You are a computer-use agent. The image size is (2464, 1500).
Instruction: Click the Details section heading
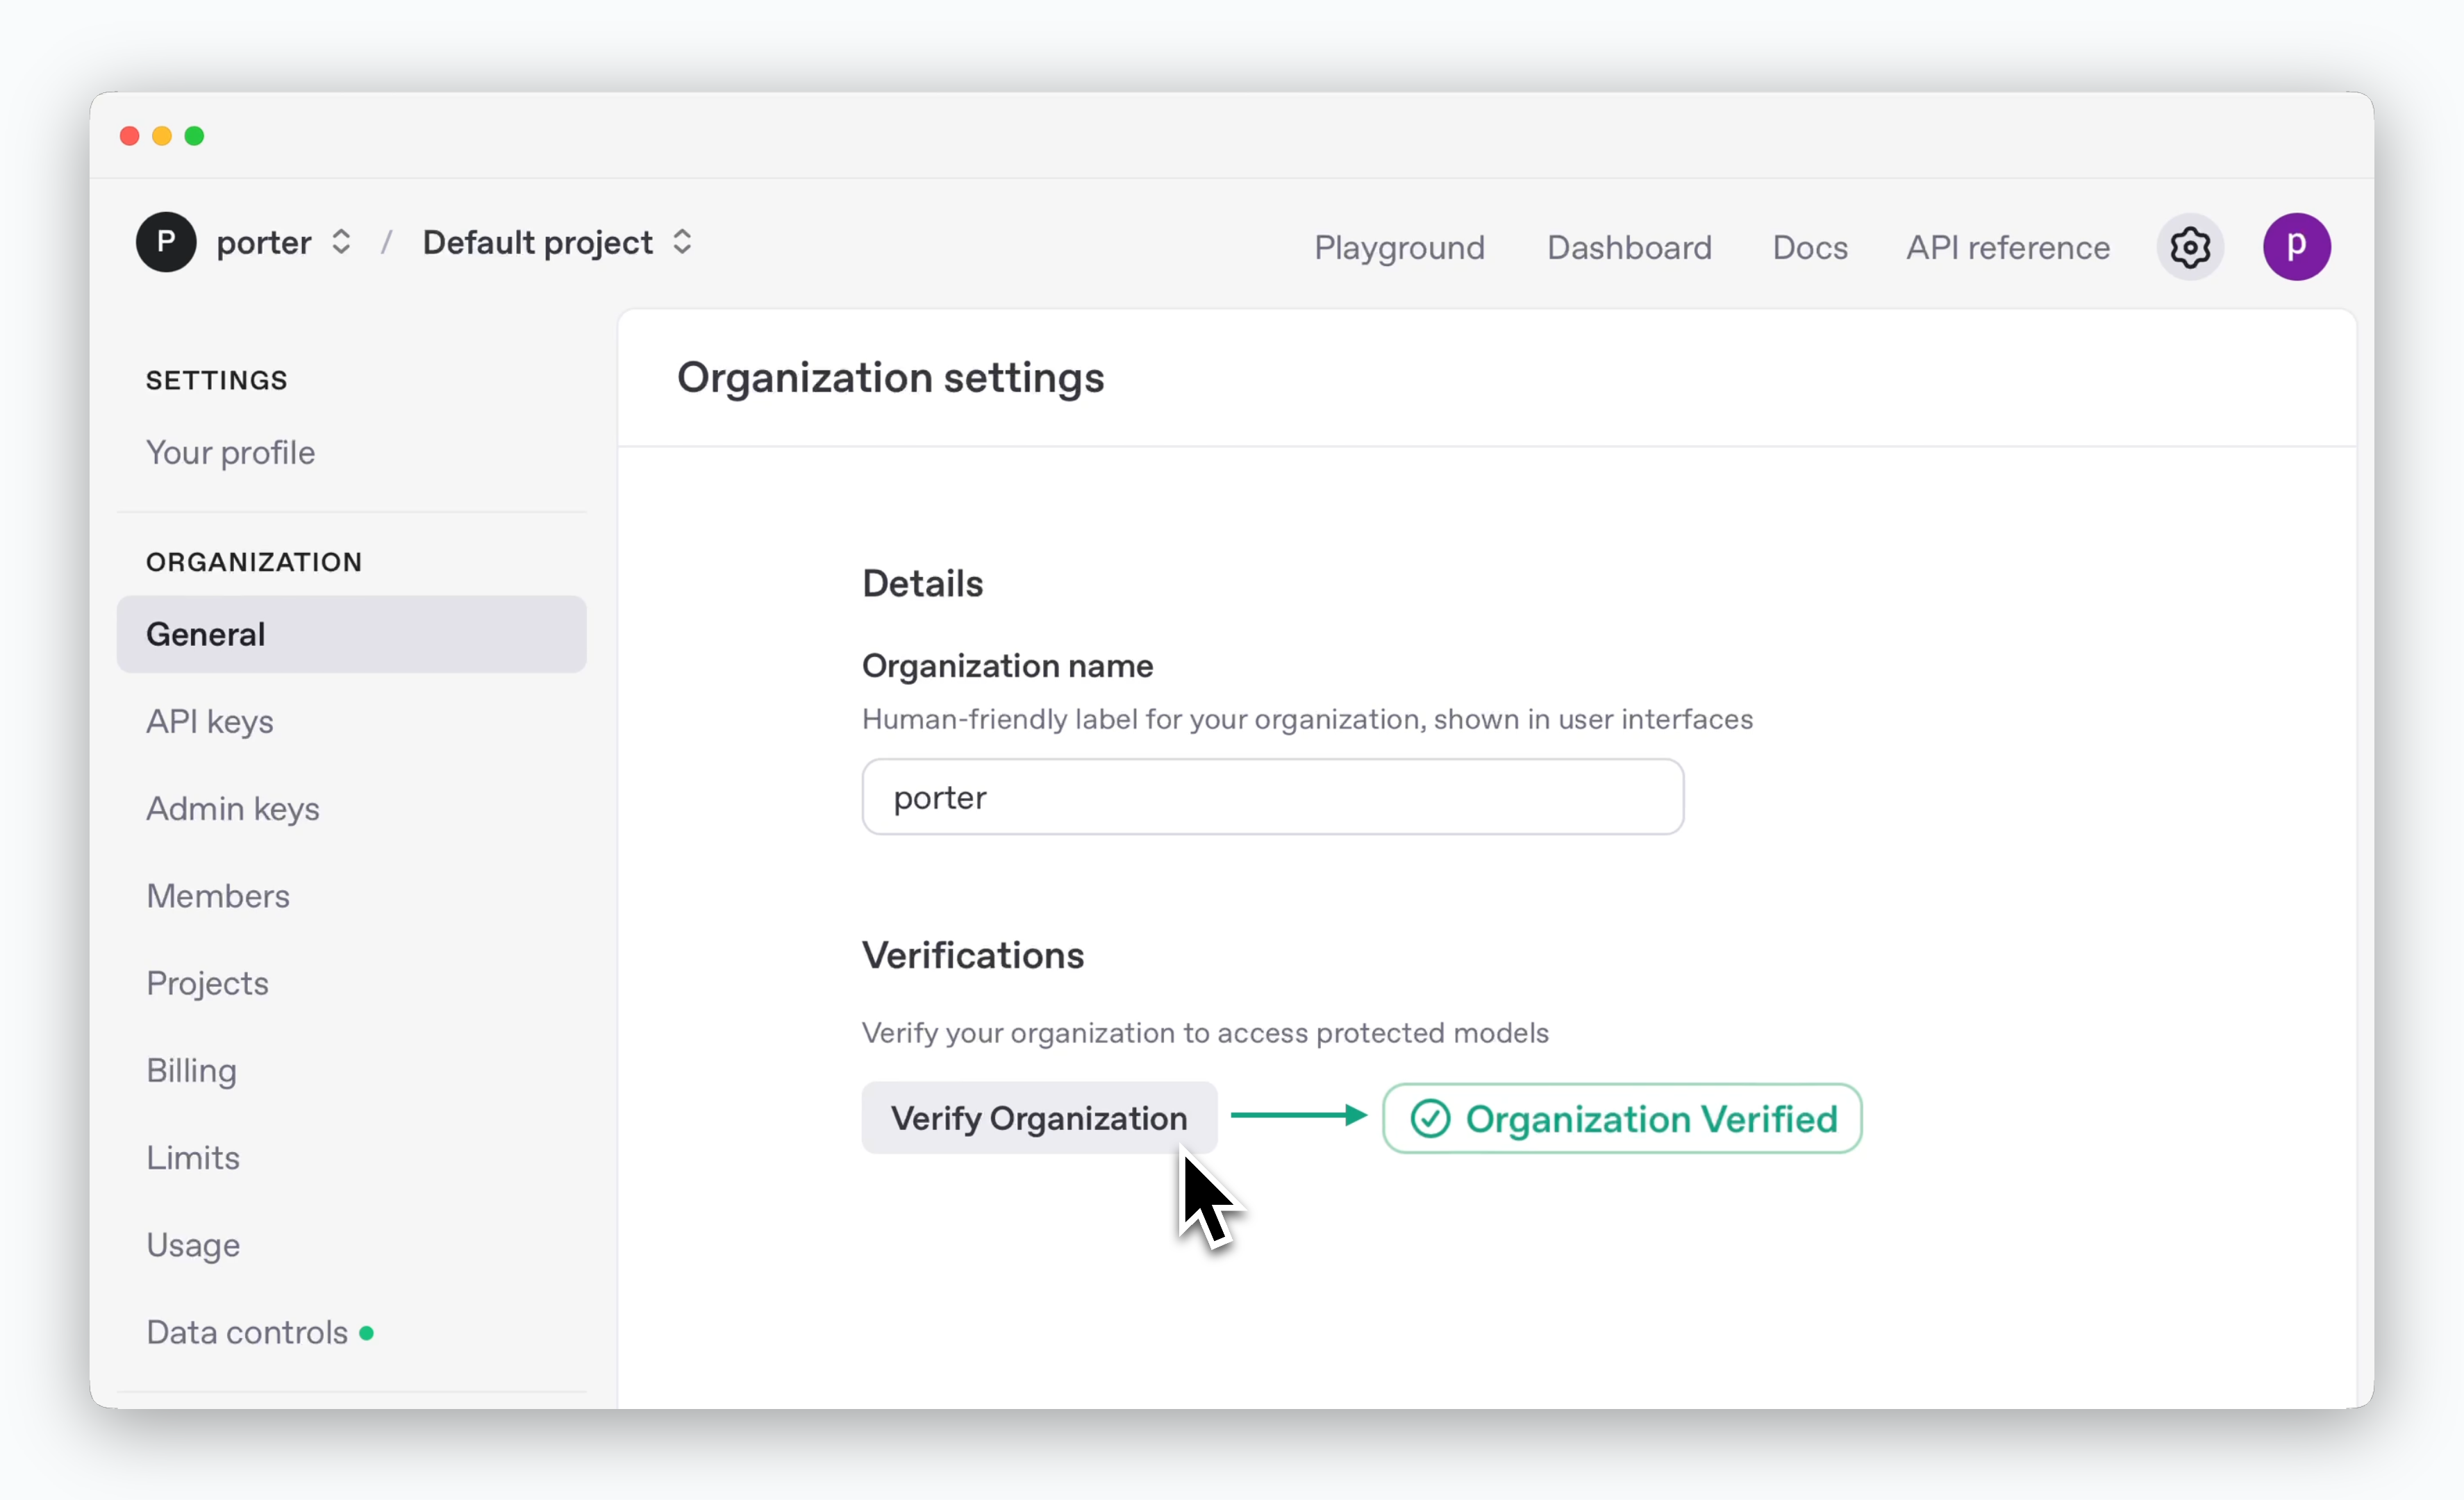[922, 583]
